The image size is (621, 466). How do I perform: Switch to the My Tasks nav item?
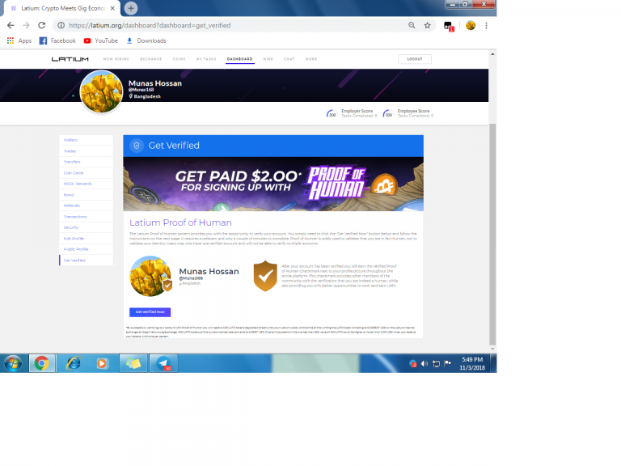206,59
